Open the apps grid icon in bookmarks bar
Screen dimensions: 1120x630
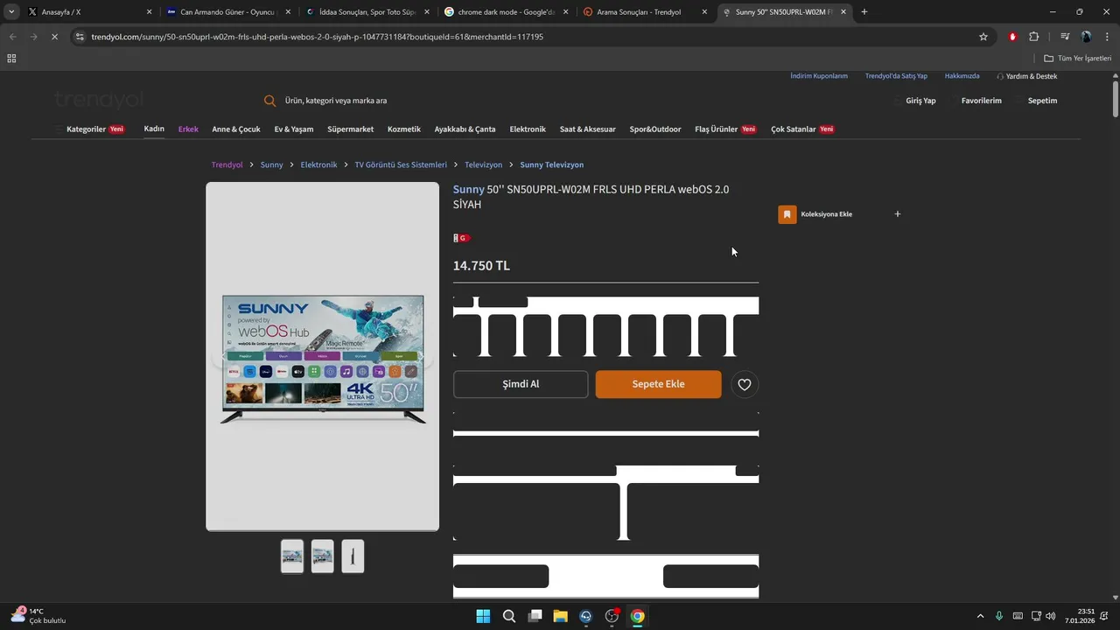point(11,59)
